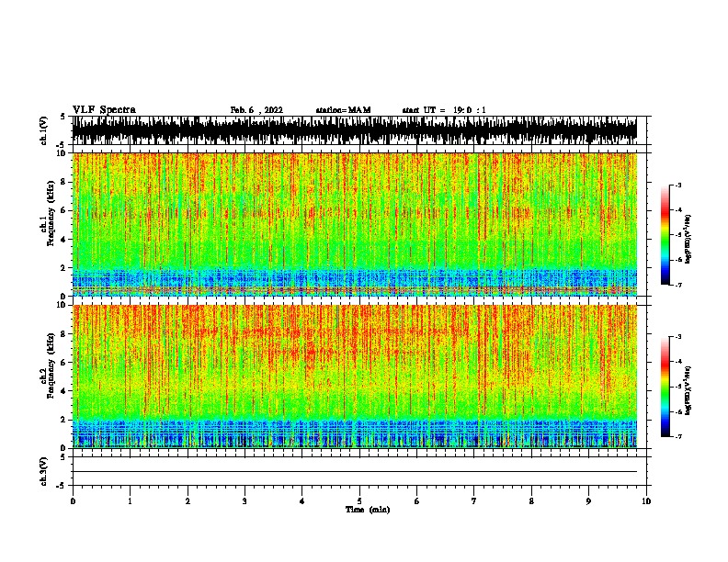
Task: Click the "station=MAM" label
Action: pyautogui.click(x=343, y=110)
